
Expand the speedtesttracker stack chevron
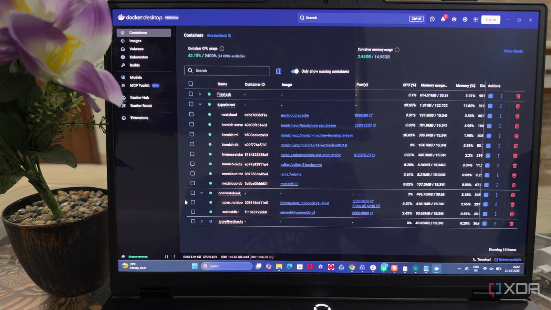202,221
